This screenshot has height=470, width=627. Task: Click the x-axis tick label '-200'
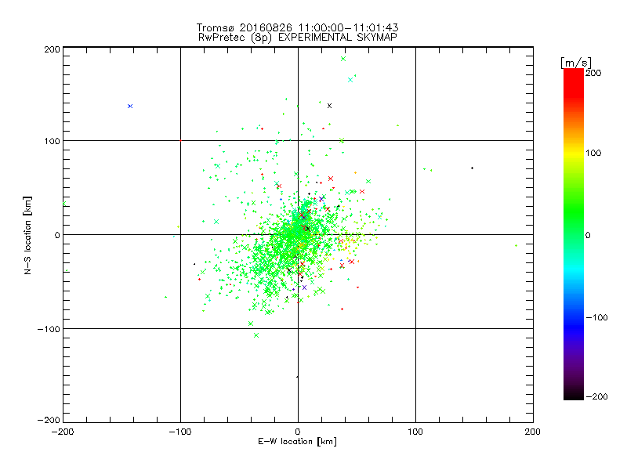[x=63, y=432]
